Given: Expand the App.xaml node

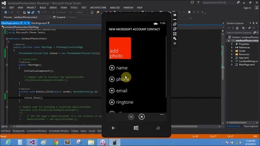Looking at the screenshot, I should click(x=232, y=58).
